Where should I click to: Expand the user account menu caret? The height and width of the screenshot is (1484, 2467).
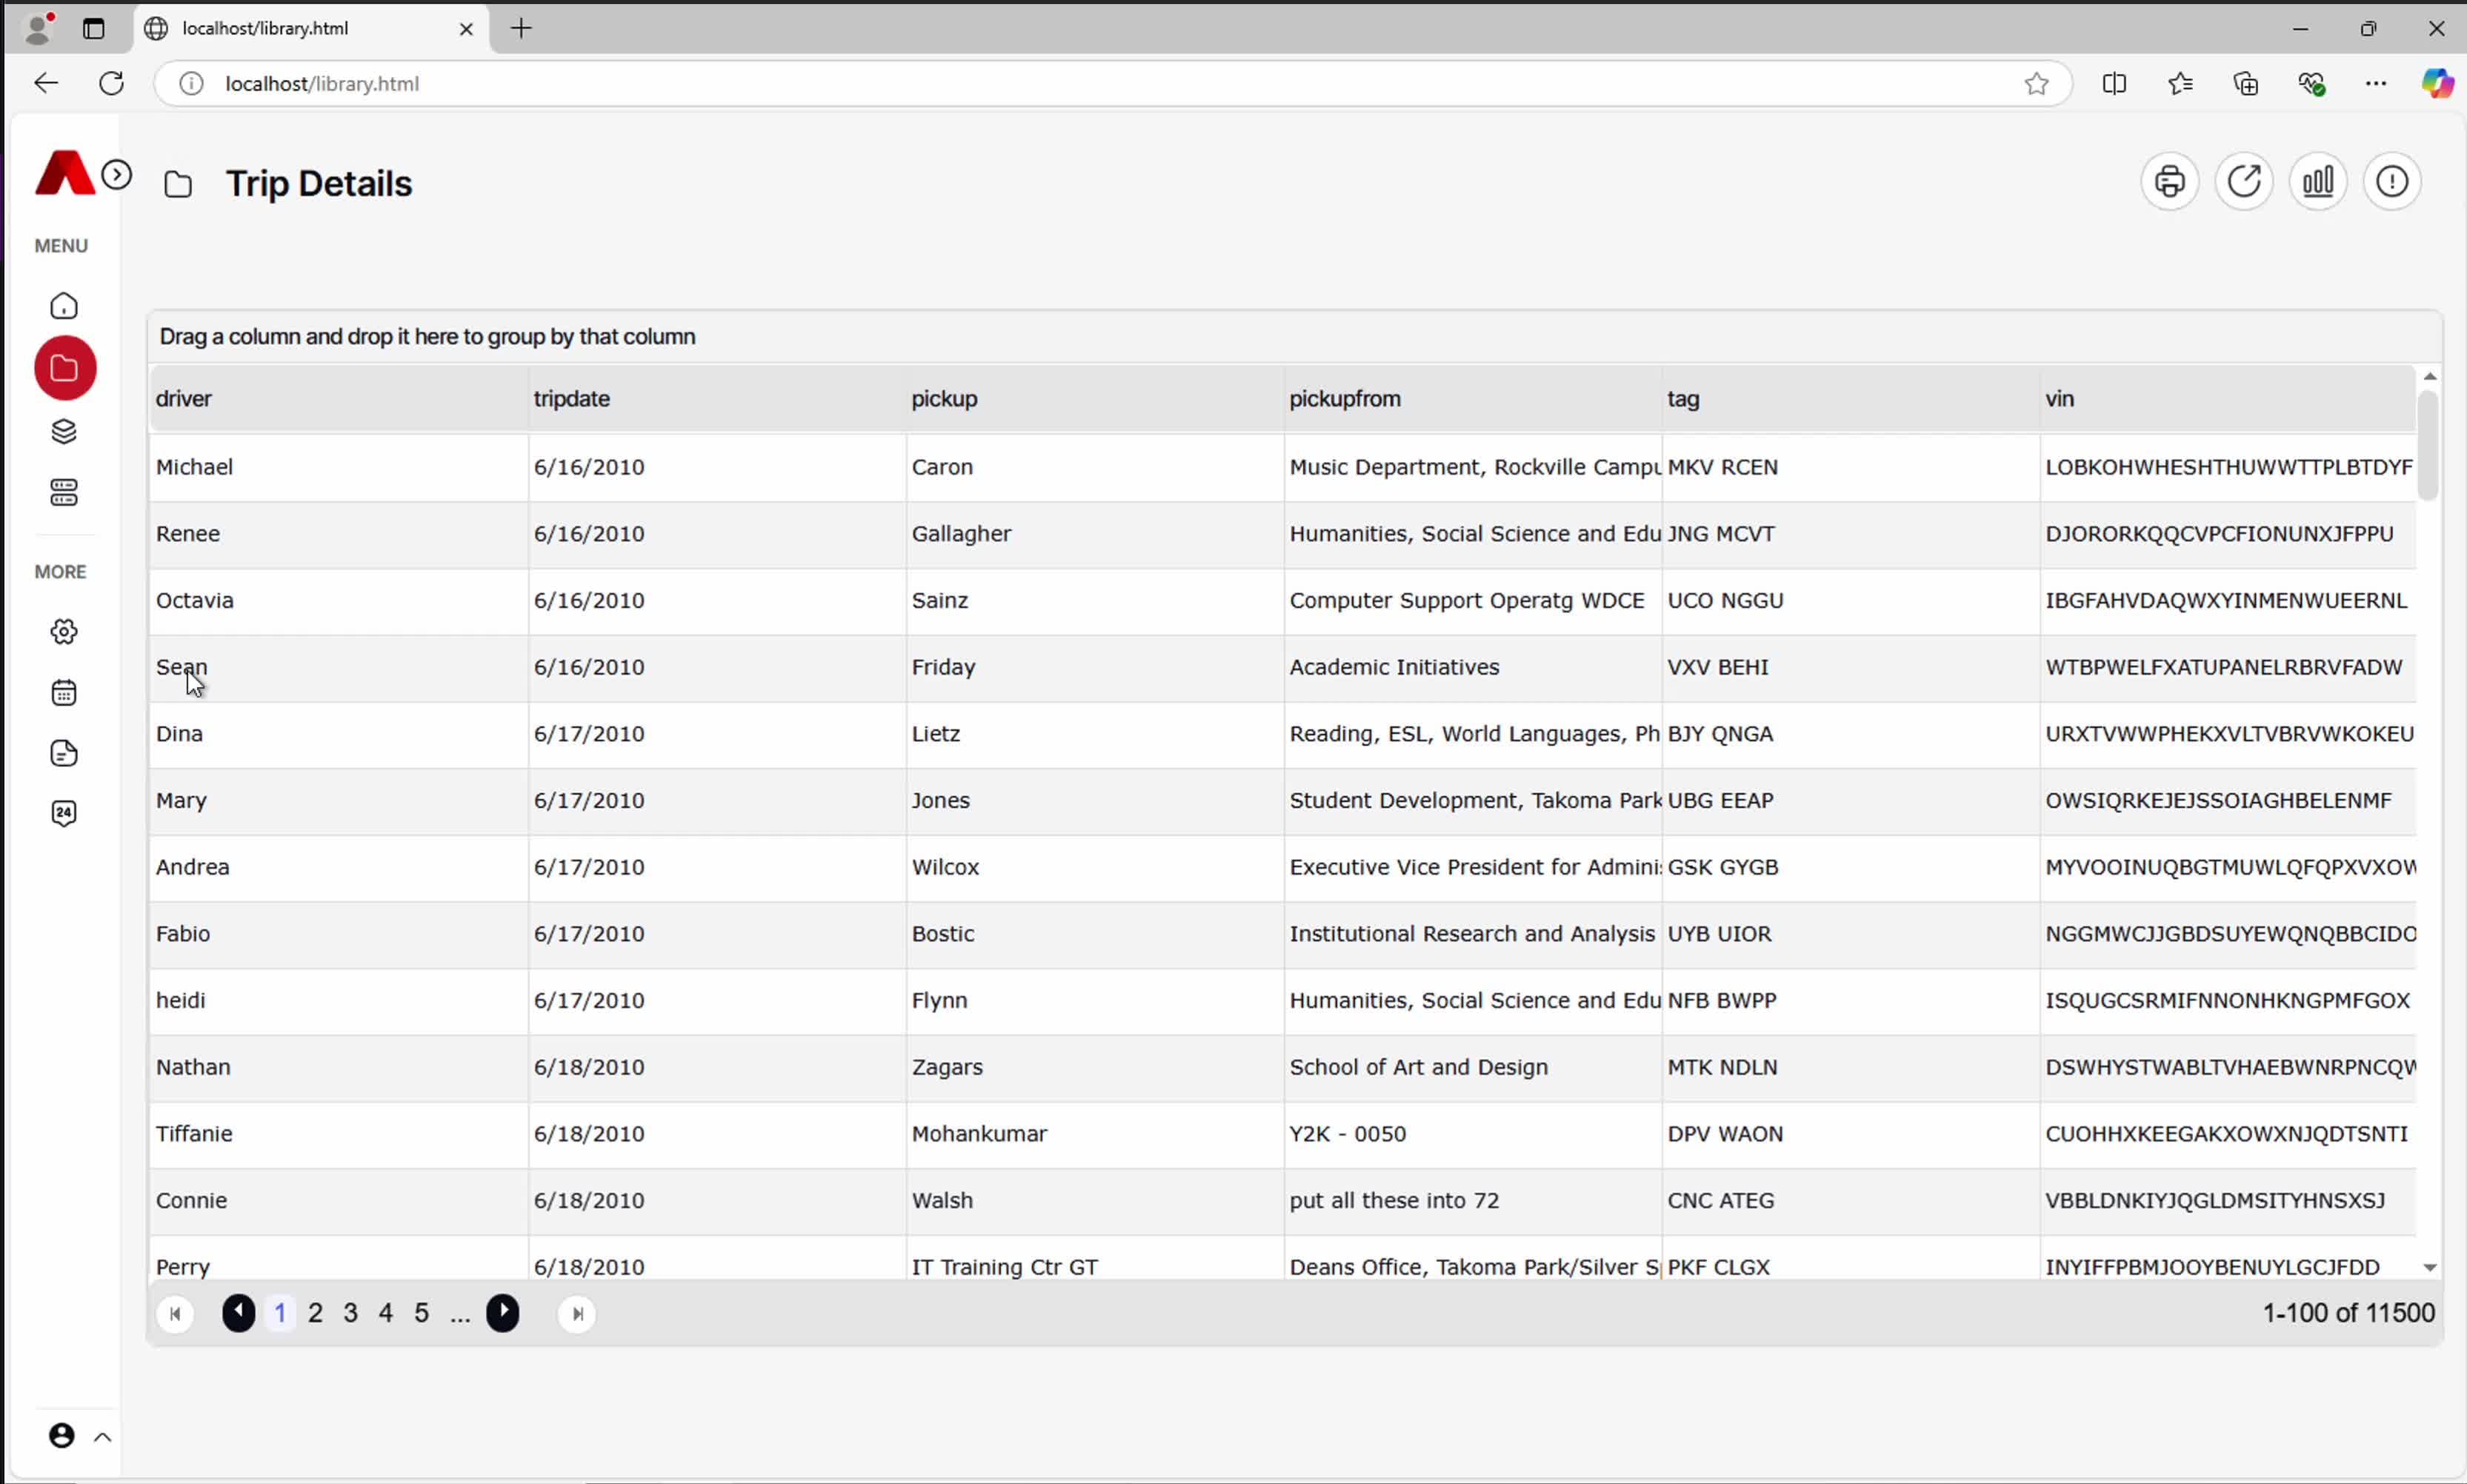[x=102, y=1437]
